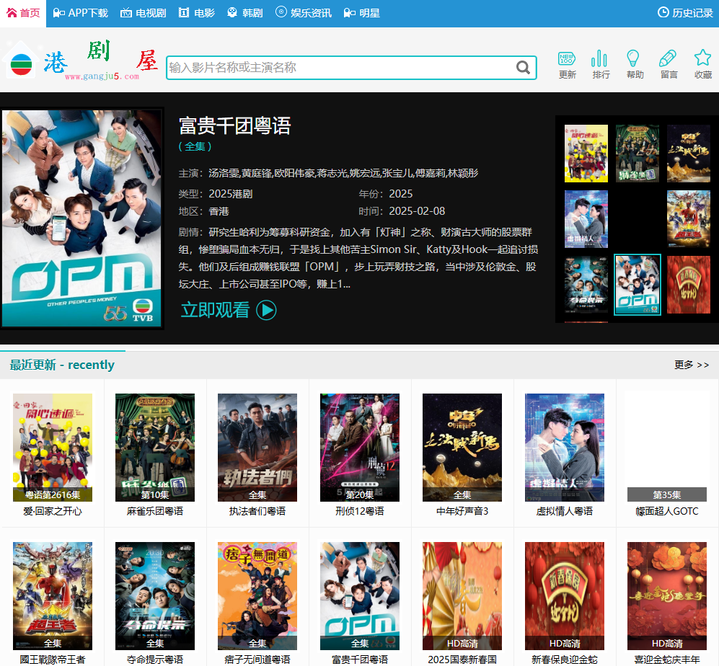Go to 首页 home tab

23,13
